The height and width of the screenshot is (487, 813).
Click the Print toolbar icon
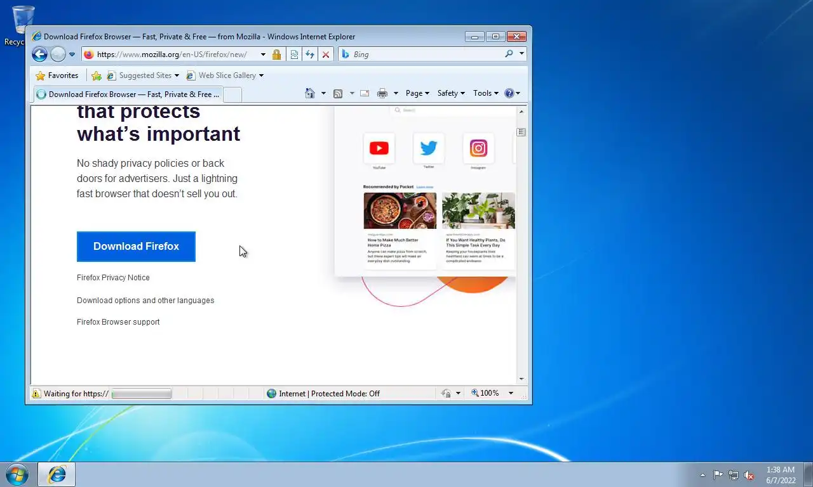pos(382,93)
